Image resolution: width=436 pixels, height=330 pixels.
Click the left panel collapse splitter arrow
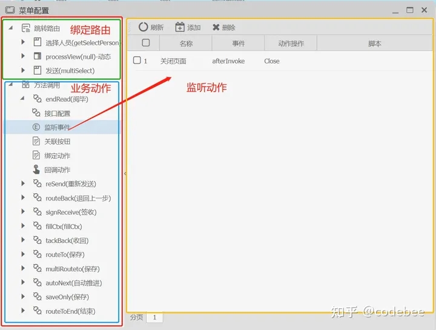coord(125,174)
